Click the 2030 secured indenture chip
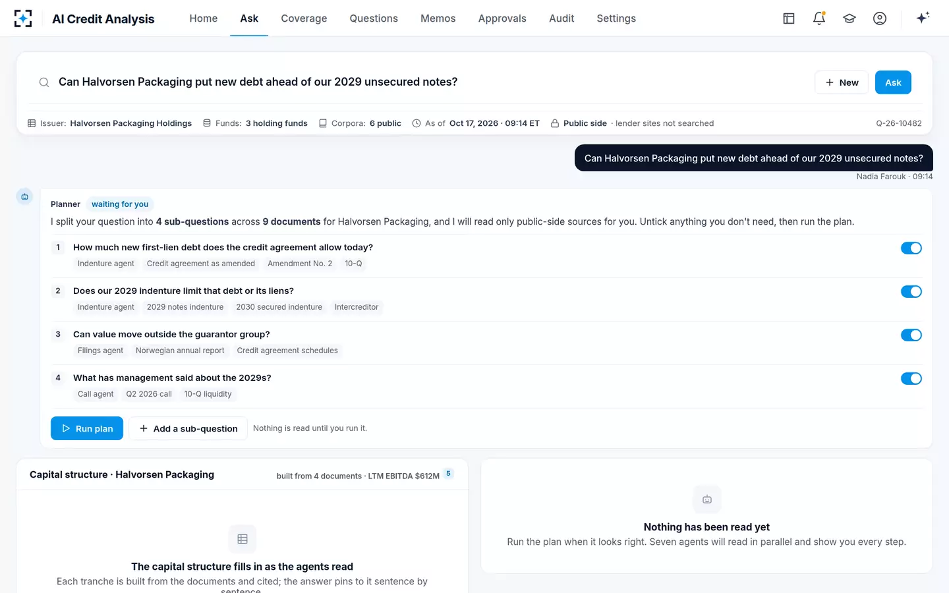The image size is (949, 593). click(279, 307)
